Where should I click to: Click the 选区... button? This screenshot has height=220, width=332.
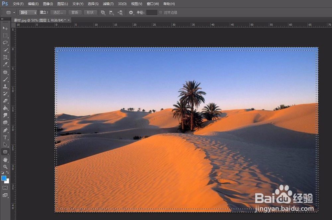[x=58, y=13]
